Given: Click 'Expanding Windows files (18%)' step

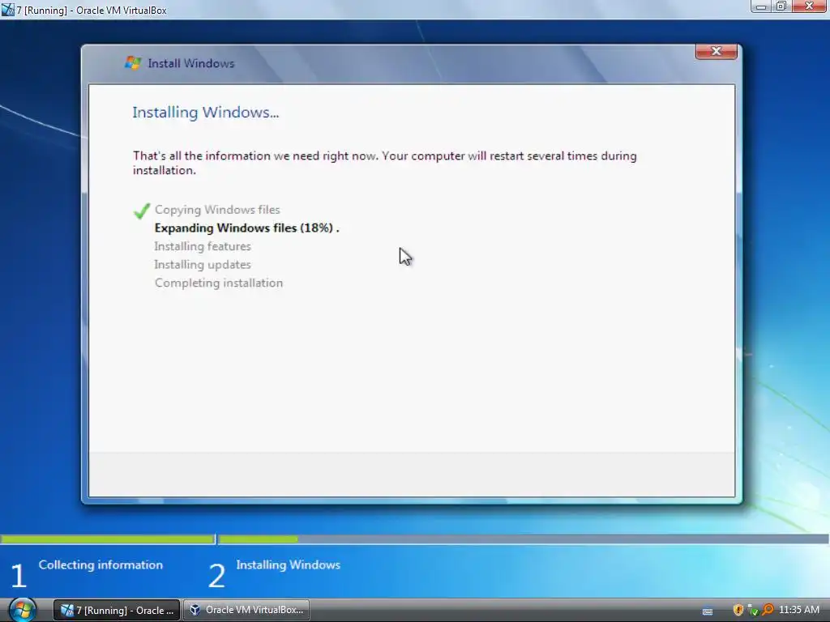Looking at the screenshot, I should [x=246, y=228].
